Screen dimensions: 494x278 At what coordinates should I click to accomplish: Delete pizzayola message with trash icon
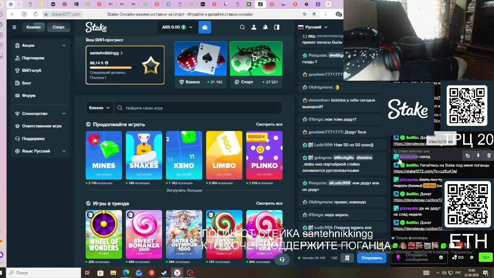tap(489, 156)
